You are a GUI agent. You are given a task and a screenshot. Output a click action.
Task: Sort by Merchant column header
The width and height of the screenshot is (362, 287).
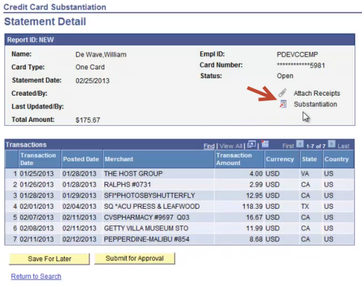(x=119, y=159)
